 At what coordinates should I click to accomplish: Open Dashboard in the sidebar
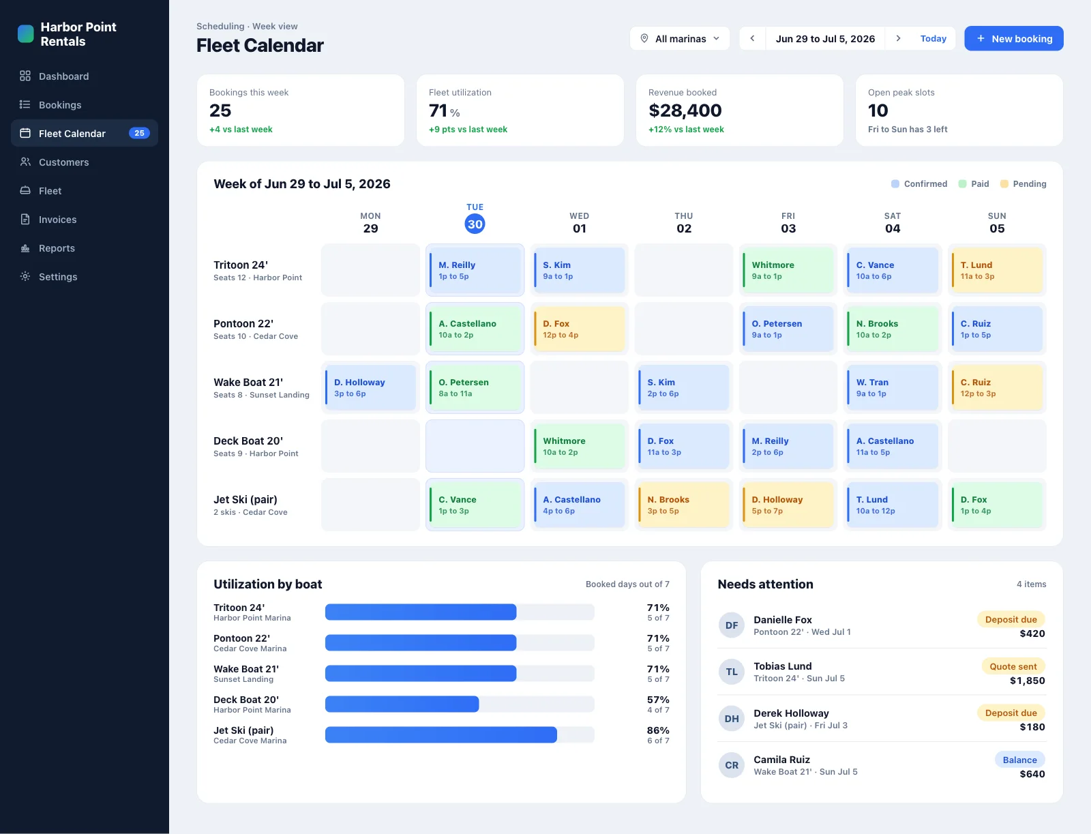[x=85, y=76]
